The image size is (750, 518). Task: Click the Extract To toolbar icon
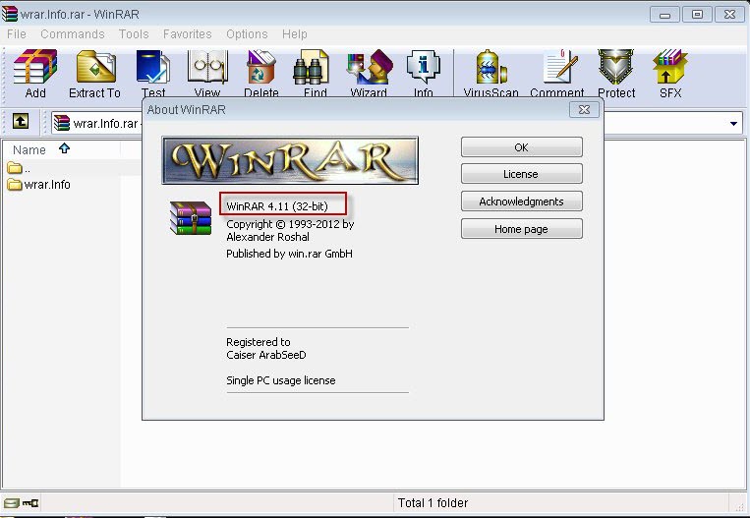tap(94, 74)
